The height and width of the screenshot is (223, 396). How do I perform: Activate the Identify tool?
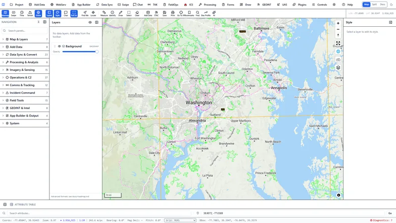pyautogui.click(x=112, y=13)
